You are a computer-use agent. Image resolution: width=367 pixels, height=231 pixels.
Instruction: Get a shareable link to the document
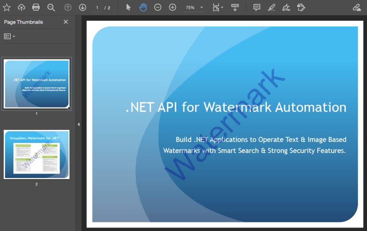click(356, 7)
